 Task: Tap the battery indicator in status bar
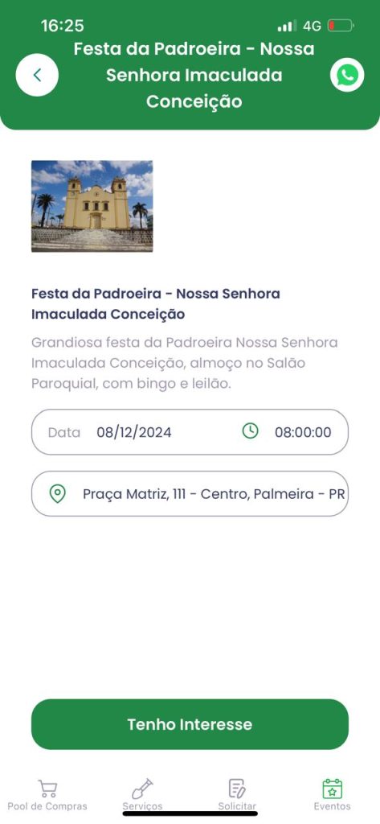(x=341, y=25)
